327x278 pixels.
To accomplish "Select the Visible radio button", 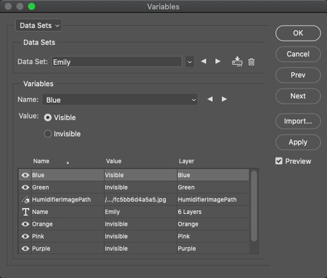I will coord(48,118).
